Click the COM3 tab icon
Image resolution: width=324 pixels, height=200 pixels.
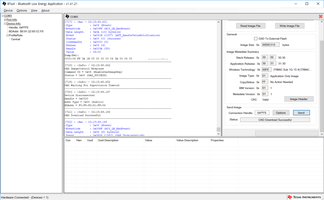point(67,17)
